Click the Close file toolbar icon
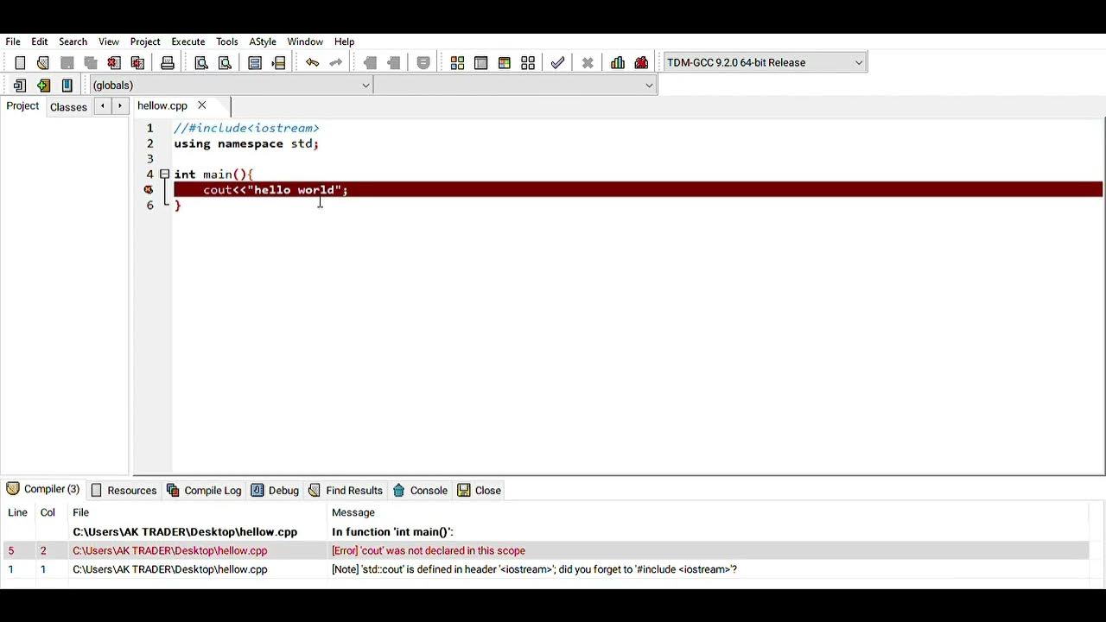 coord(113,62)
